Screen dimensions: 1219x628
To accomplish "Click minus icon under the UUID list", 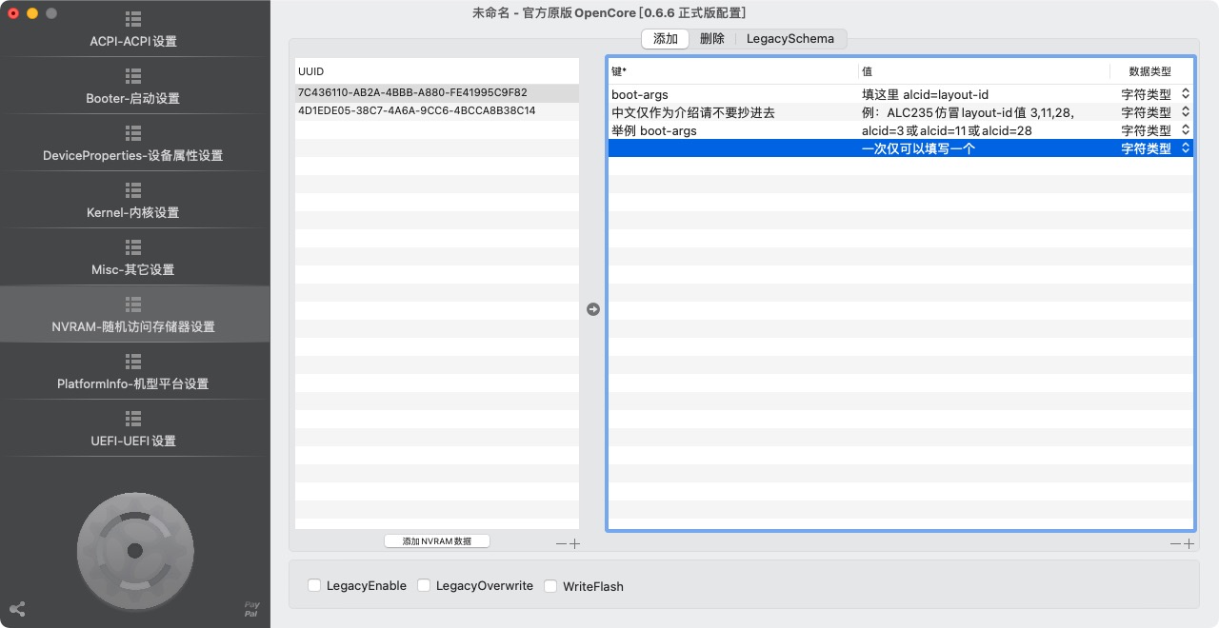I will pyautogui.click(x=562, y=544).
